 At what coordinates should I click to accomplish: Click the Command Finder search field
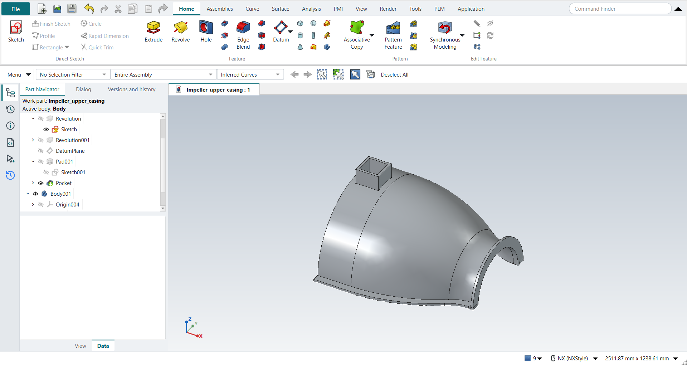tap(620, 9)
